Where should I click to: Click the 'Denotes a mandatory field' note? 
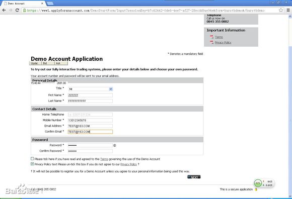[x=185, y=54]
